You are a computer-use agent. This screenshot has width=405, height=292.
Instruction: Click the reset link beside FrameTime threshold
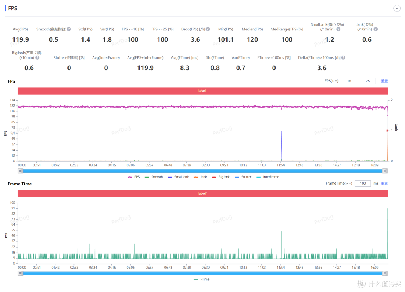pyautogui.click(x=384, y=183)
